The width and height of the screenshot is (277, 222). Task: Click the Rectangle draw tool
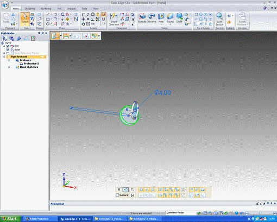[x=48, y=19]
